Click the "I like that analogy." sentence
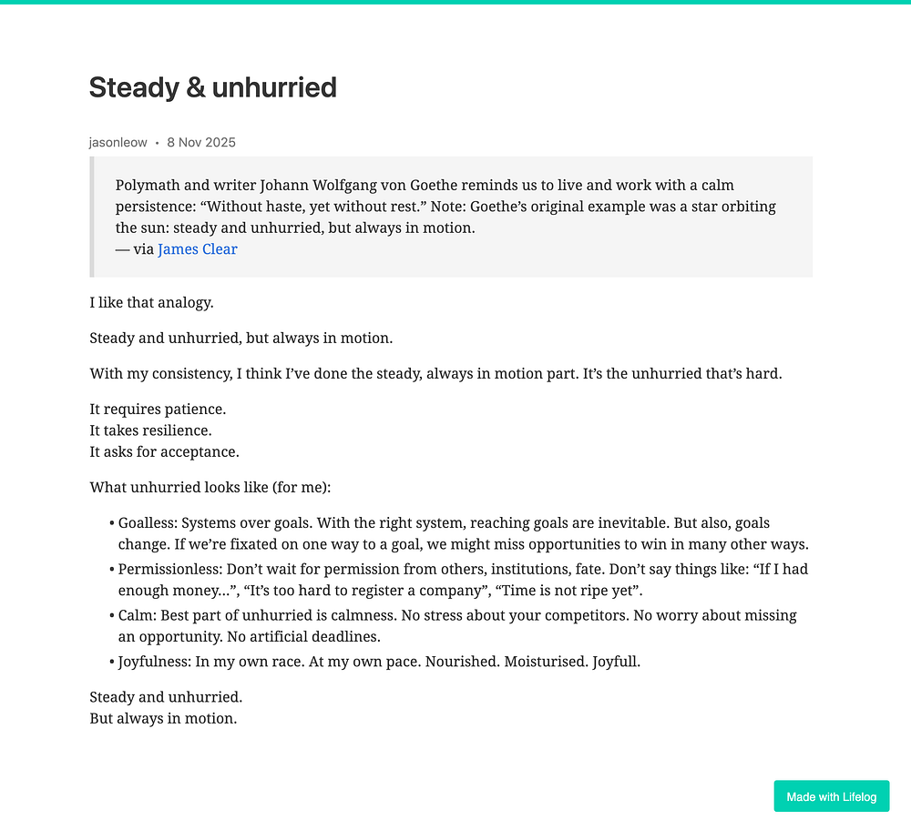The height and width of the screenshot is (830, 911). point(151,302)
